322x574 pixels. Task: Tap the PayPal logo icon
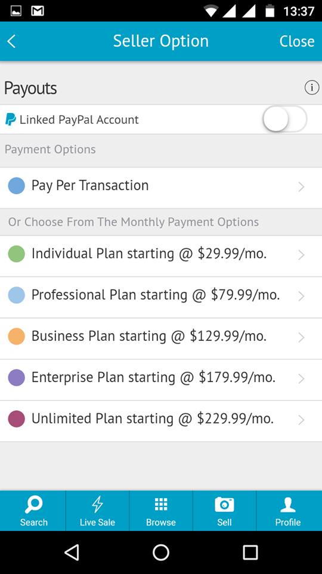point(11,120)
